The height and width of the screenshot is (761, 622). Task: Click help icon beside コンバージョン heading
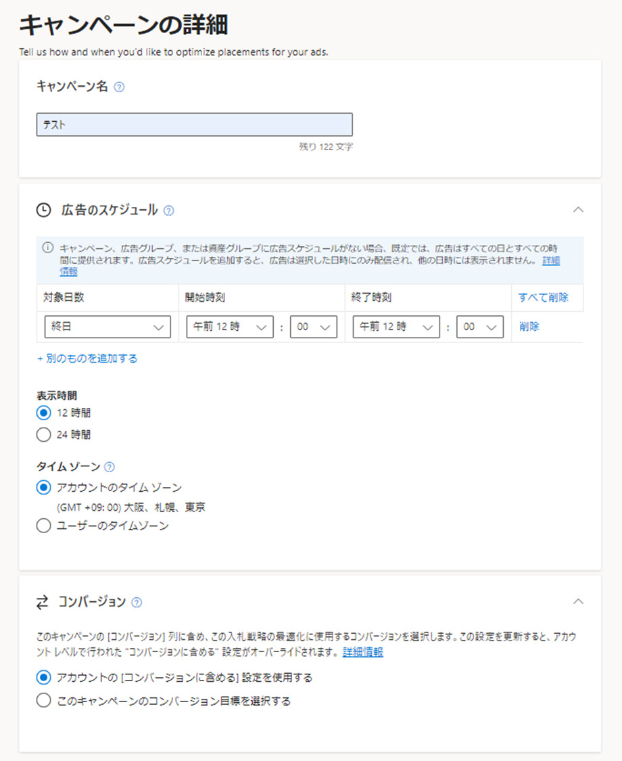click(137, 602)
